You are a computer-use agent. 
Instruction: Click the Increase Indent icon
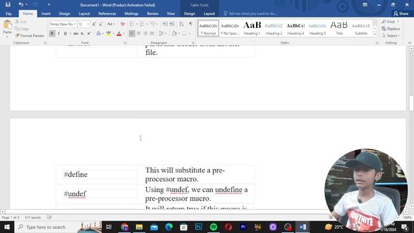pyautogui.click(x=172, y=24)
